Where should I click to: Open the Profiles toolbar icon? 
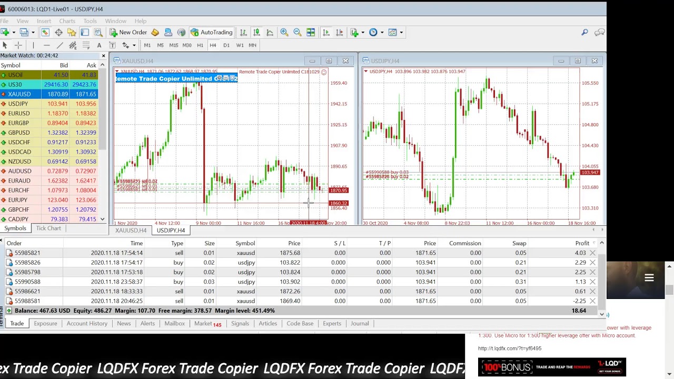coord(24,32)
